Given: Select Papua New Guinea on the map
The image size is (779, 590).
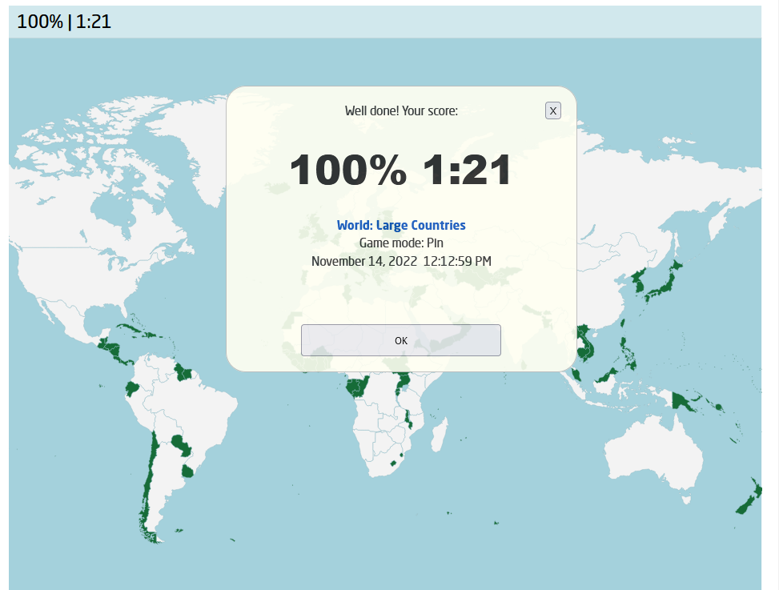Looking at the screenshot, I should [x=681, y=401].
